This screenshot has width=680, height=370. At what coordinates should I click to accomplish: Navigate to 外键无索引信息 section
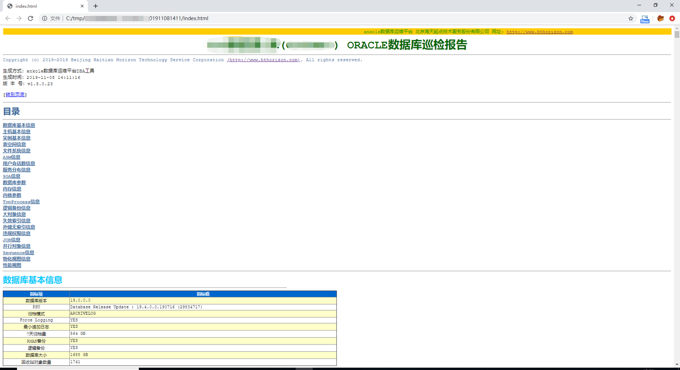(x=19, y=227)
